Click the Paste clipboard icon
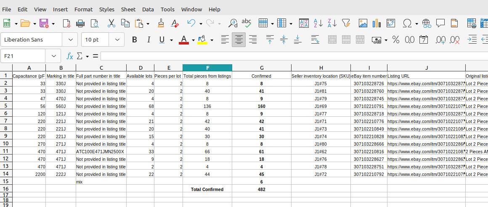Image resolution: width=488 pixels, height=207 pixels. coord(139,24)
